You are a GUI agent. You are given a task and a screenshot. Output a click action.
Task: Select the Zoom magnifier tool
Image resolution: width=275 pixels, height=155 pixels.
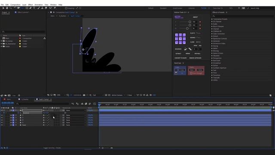pyautogui.click(x=10, y=8)
